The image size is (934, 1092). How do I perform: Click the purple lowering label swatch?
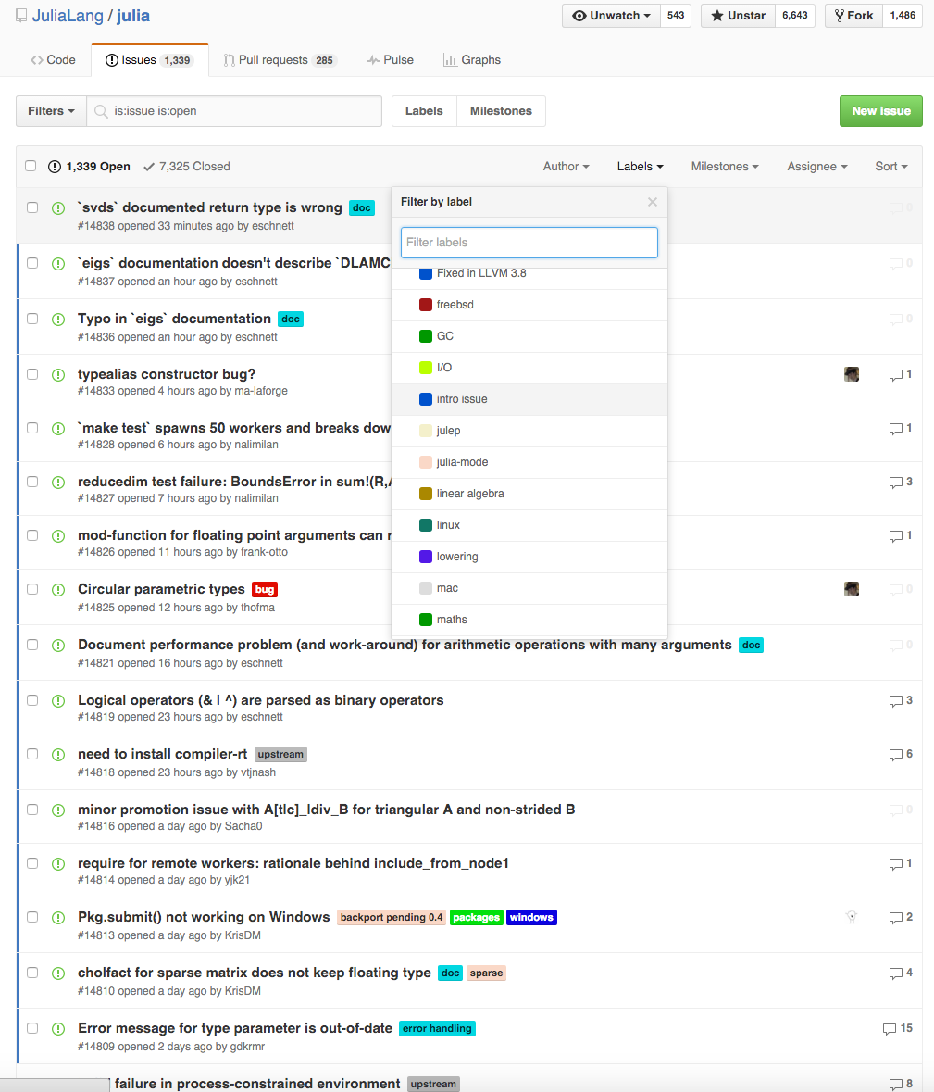(x=426, y=558)
